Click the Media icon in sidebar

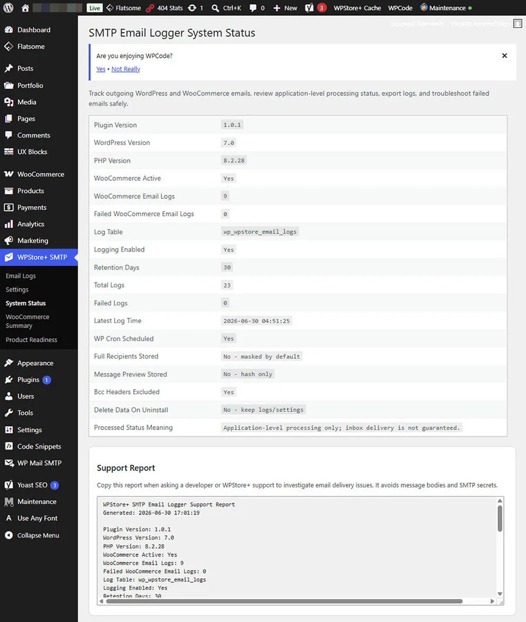click(9, 102)
